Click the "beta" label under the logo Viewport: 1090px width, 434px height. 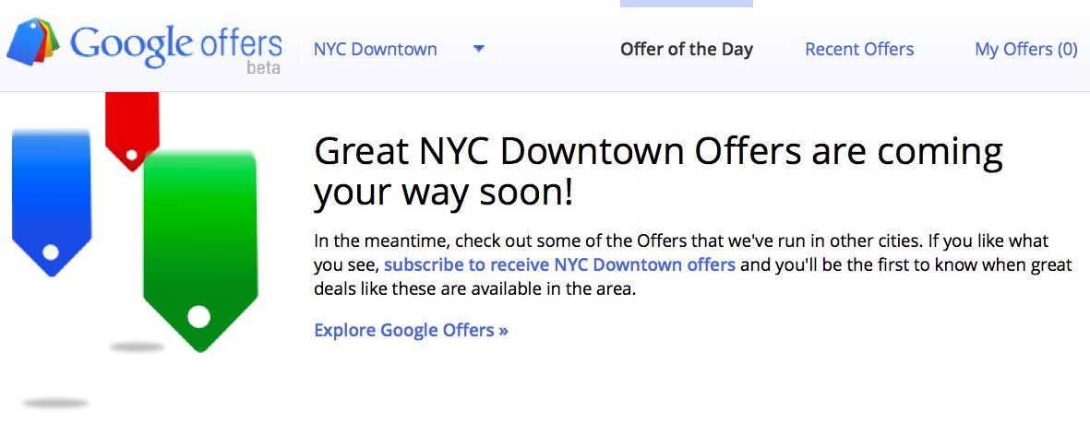coord(263,68)
